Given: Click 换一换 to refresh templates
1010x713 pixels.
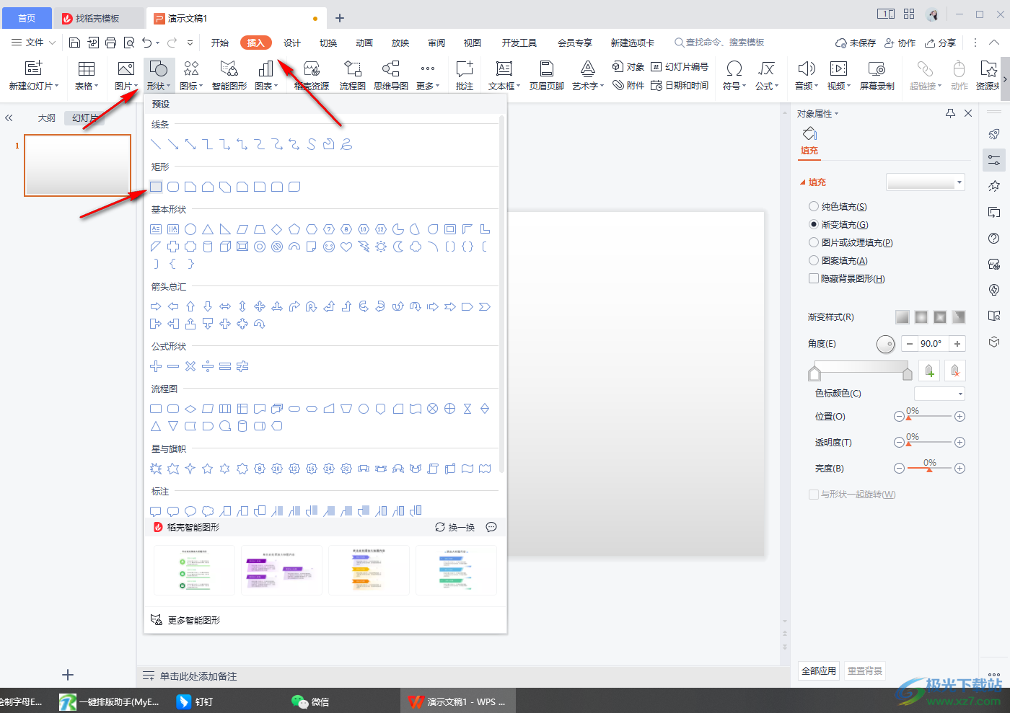Looking at the screenshot, I should [x=455, y=527].
